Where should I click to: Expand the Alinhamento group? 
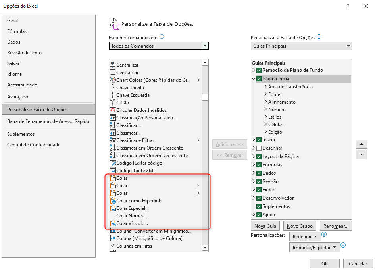[265, 102]
